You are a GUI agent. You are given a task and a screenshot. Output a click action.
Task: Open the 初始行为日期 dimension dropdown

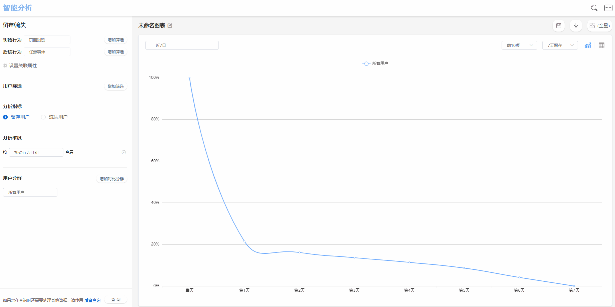coord(36,152)
